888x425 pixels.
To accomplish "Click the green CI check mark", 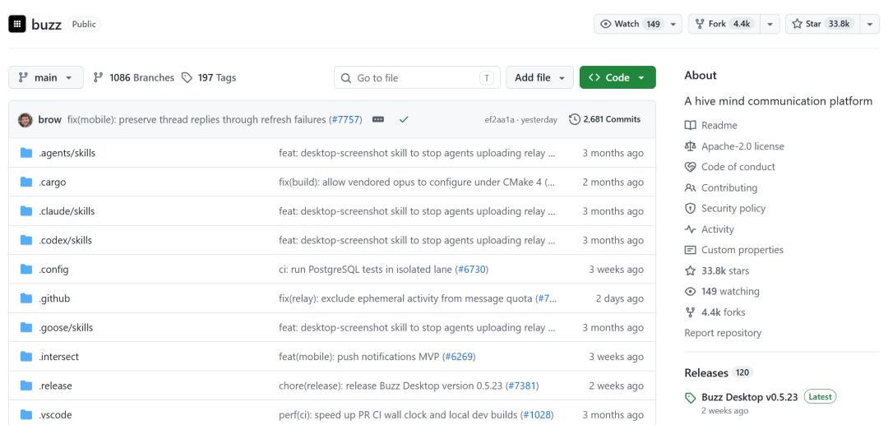I will click(x=403, y=119).
